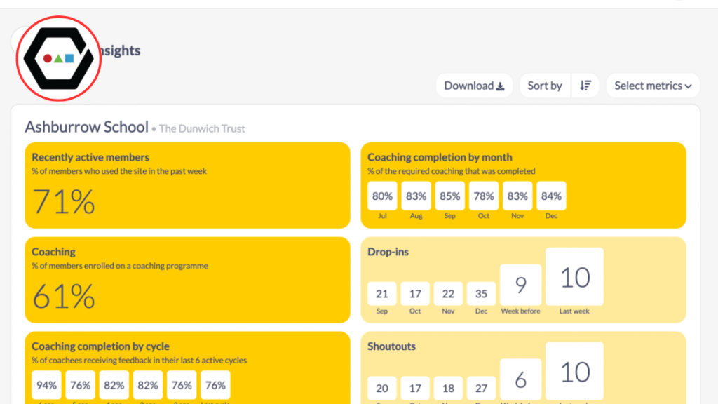Image resolution: width=718 pixels, height=404 pixels.
Task: Expand the Select metrics dropdown
Action: (x=653, y=86)
